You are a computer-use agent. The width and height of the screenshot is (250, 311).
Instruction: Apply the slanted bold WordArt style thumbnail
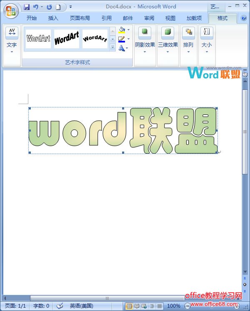(67, 39)
